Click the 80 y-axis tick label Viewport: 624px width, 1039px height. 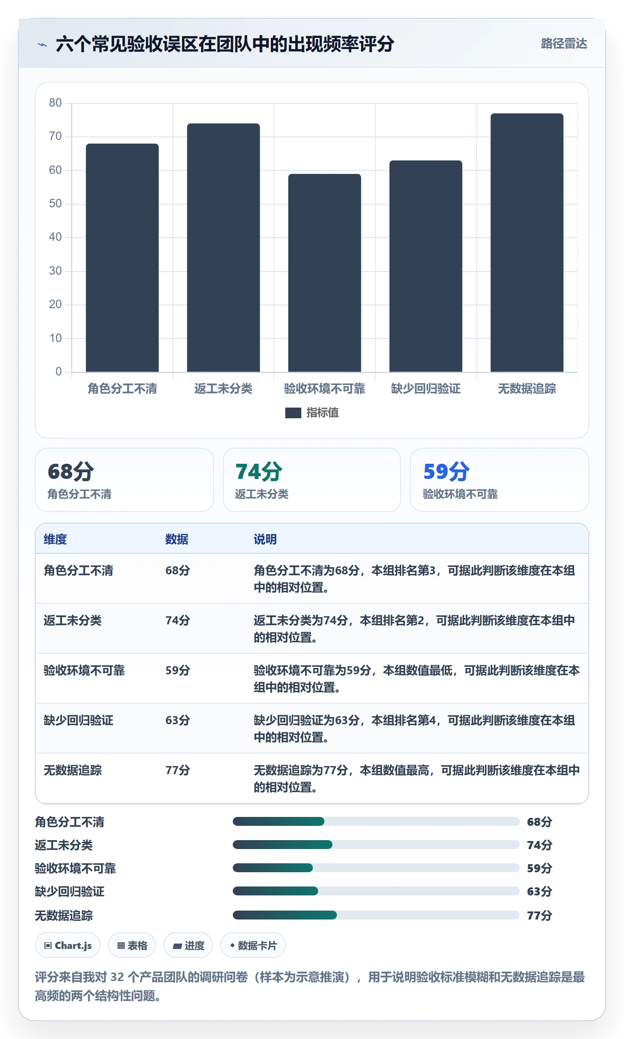(x=55, y=103)
